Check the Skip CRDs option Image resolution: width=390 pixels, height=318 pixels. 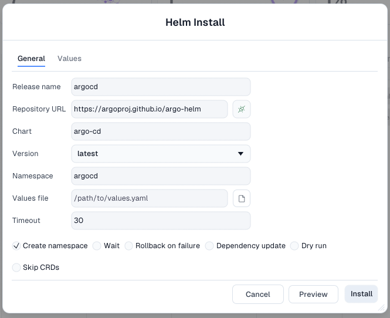point(16,268)
